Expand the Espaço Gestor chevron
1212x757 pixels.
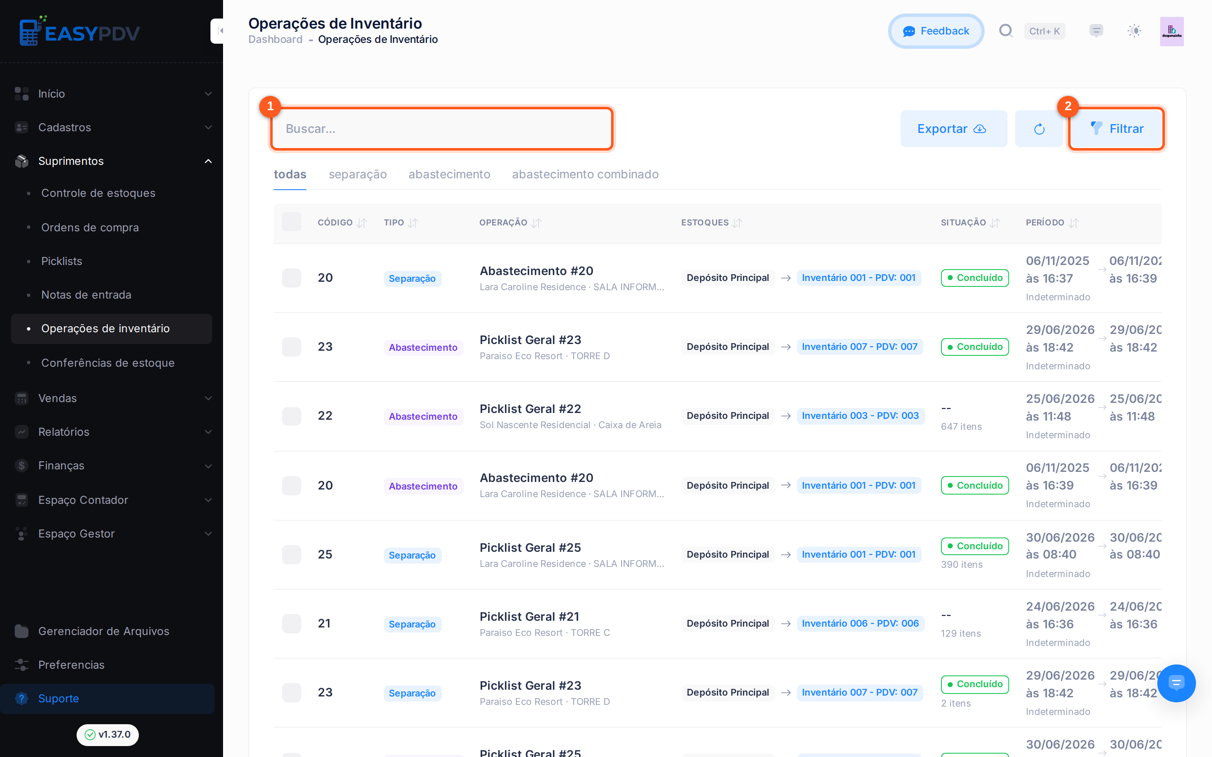click(x=208, y=534)
